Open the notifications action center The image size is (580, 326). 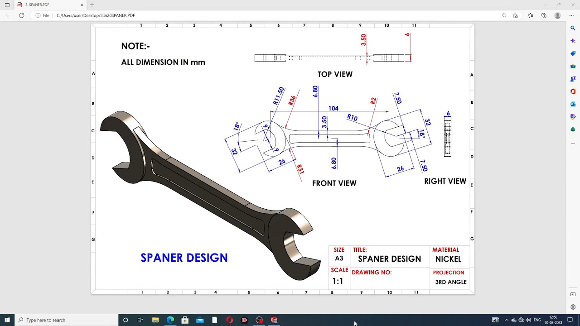click(570, 320)
